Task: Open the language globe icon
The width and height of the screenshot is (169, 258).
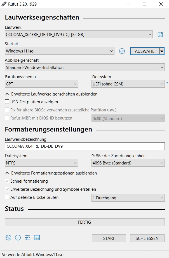Action: 8,238
